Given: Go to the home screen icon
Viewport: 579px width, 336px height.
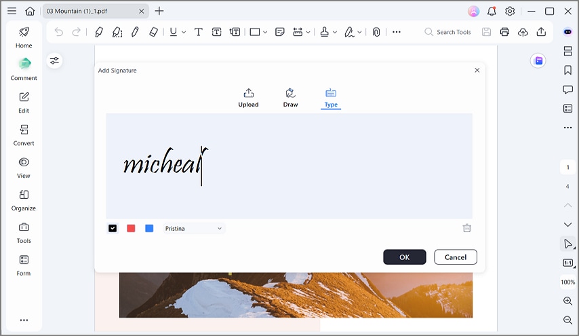Looking at the screenshot, I should (30, 11).
